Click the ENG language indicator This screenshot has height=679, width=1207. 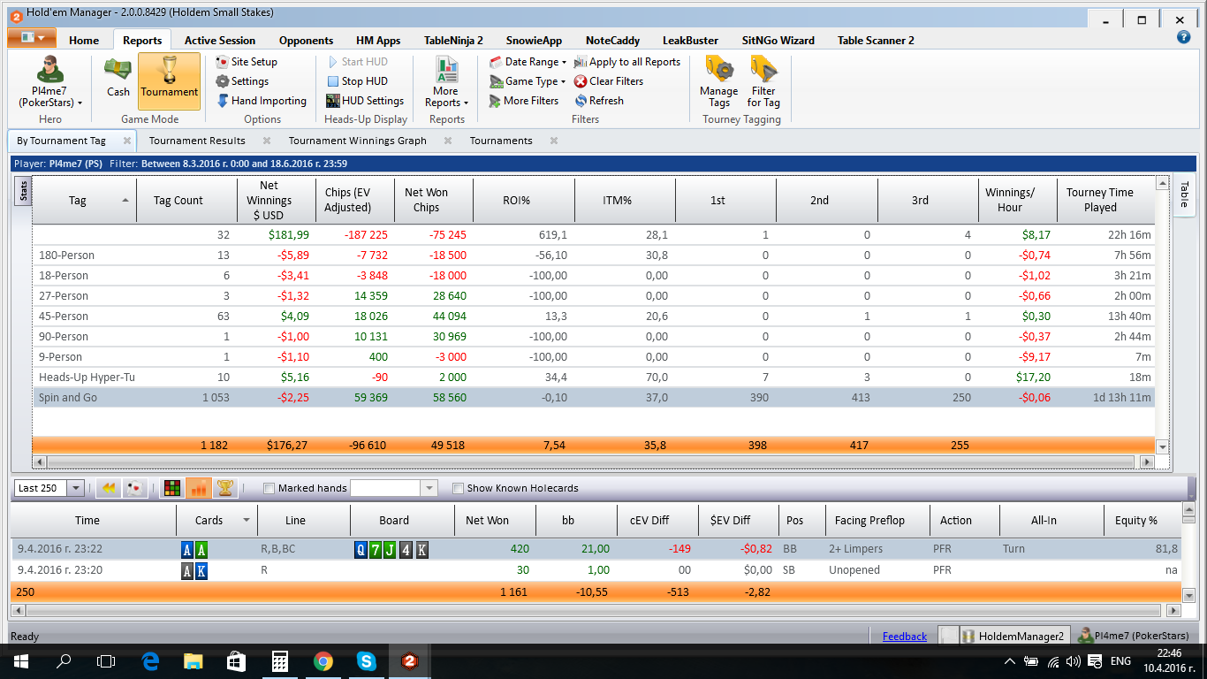click(1120, 660)
